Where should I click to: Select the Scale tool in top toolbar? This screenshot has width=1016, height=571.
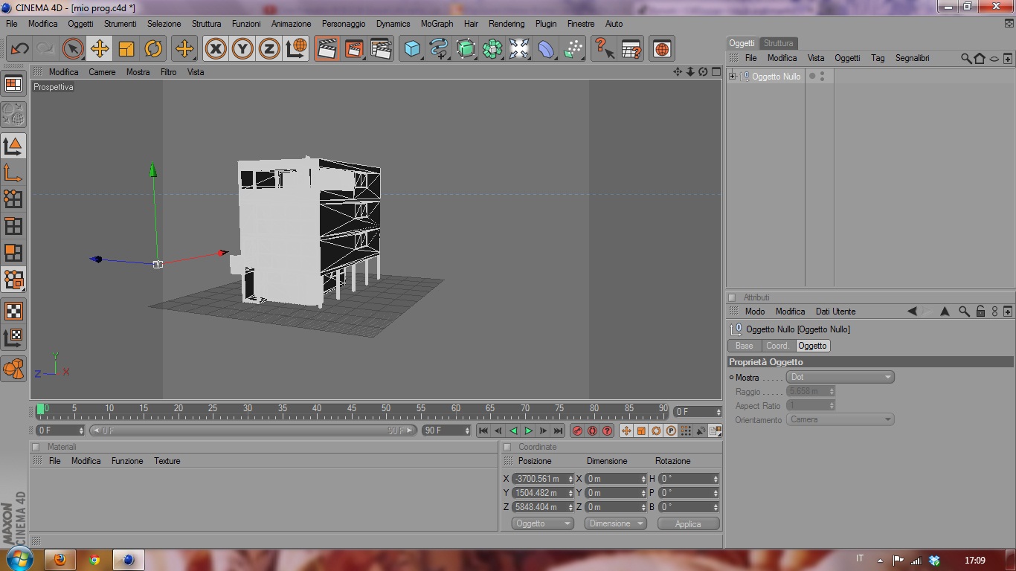tap(126, 49)
